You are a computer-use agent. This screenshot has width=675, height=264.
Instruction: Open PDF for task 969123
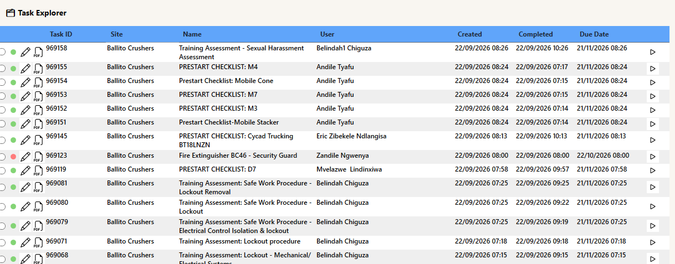coord(38,157)
